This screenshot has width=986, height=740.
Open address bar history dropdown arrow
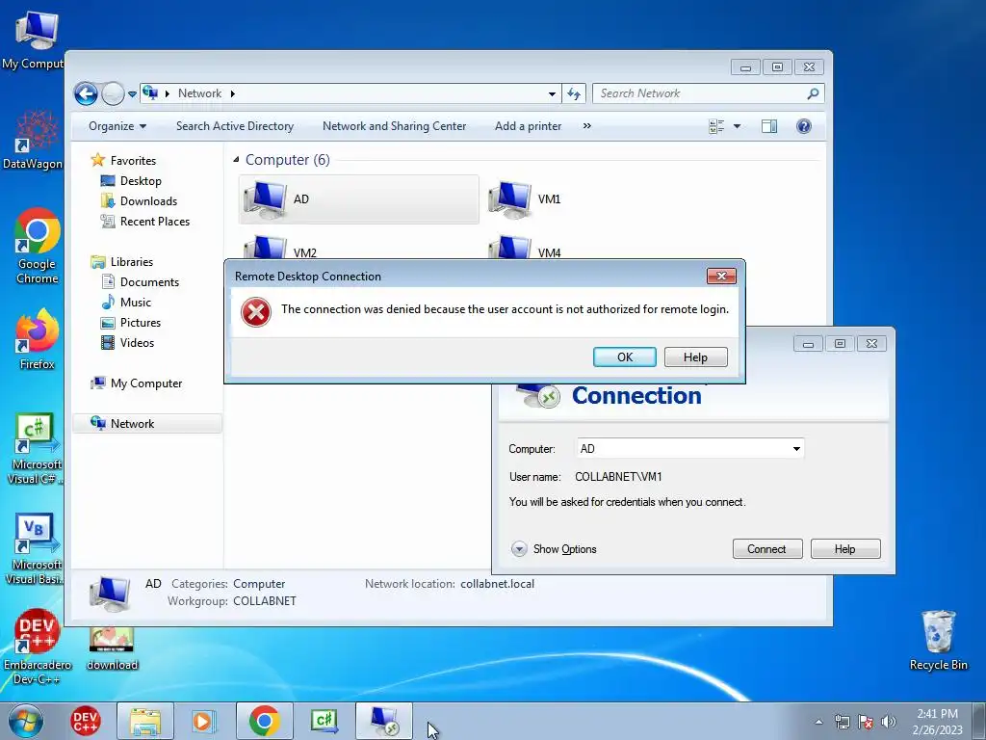(x=552, y=93)
